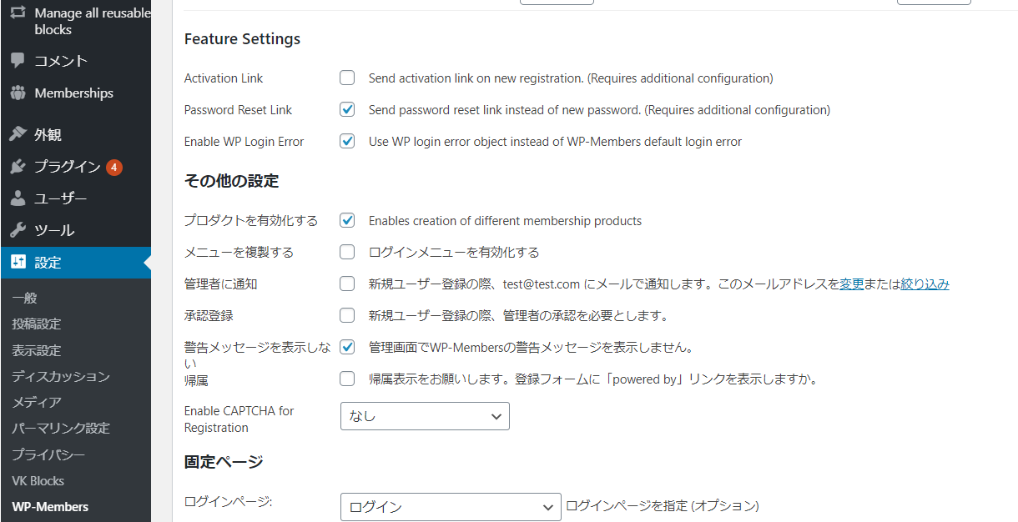Click the プラグイン plug icon
Screen dimensions: 1018x522
[x=18, y=167]
